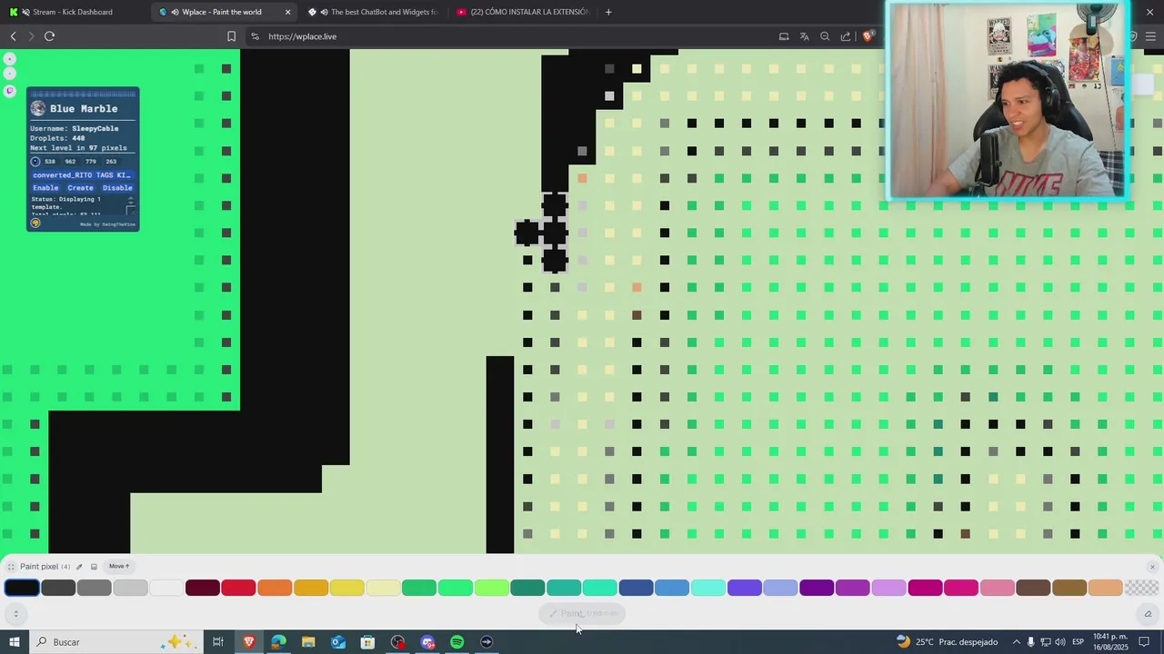Viewport: 1164px width, 654px height.
Task: Click the translate page icon
Action: [804, 36]
